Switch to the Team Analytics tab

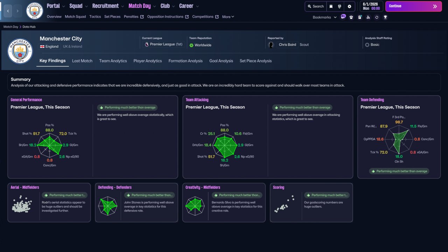113,61
